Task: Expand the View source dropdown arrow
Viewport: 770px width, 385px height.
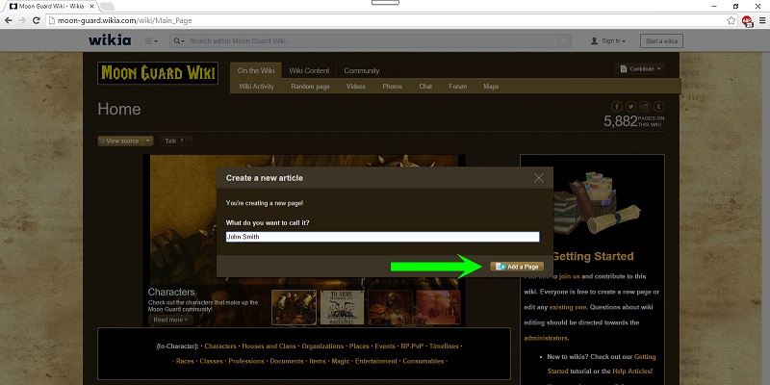Action: click(148, 141)
